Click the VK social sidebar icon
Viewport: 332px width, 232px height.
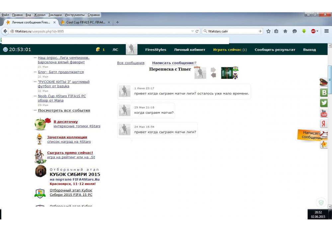click(324, 93)
